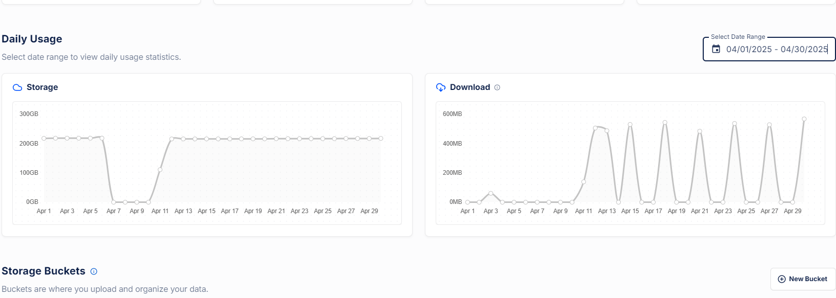Click the 300GB label on Storage chart
Viewport: 836px width, 298px height.
coord(29,114)
